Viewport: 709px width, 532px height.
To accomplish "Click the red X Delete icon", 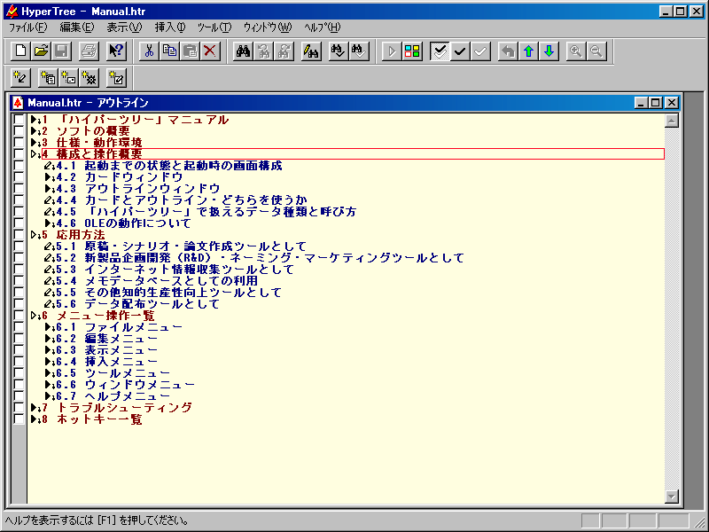I will (210, 51).
